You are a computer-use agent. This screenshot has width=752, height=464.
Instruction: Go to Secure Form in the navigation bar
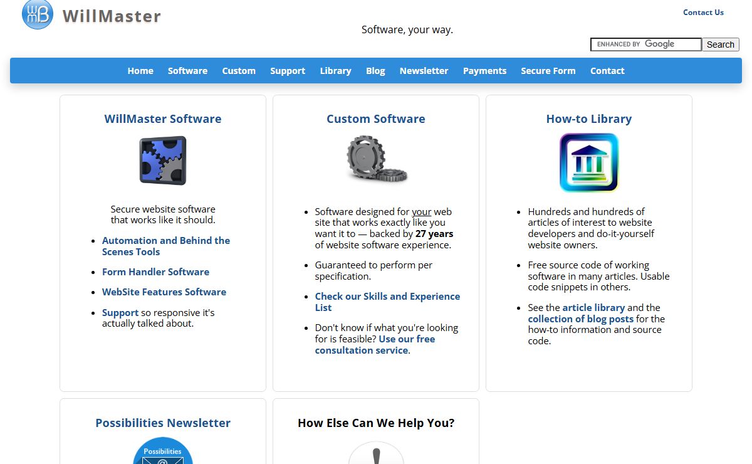coord(548,71)
